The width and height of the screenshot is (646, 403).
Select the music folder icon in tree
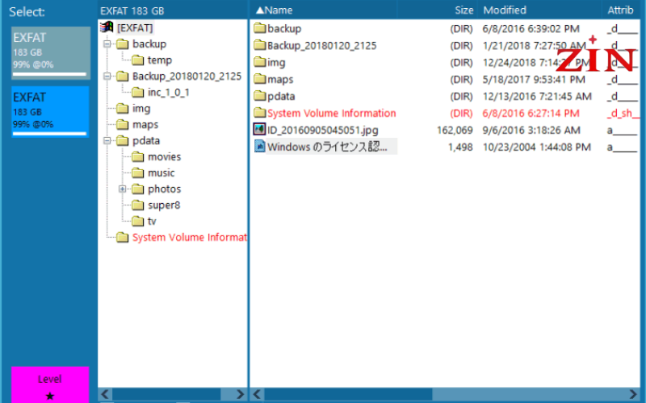pyautogui.click(x=137, y=173)
